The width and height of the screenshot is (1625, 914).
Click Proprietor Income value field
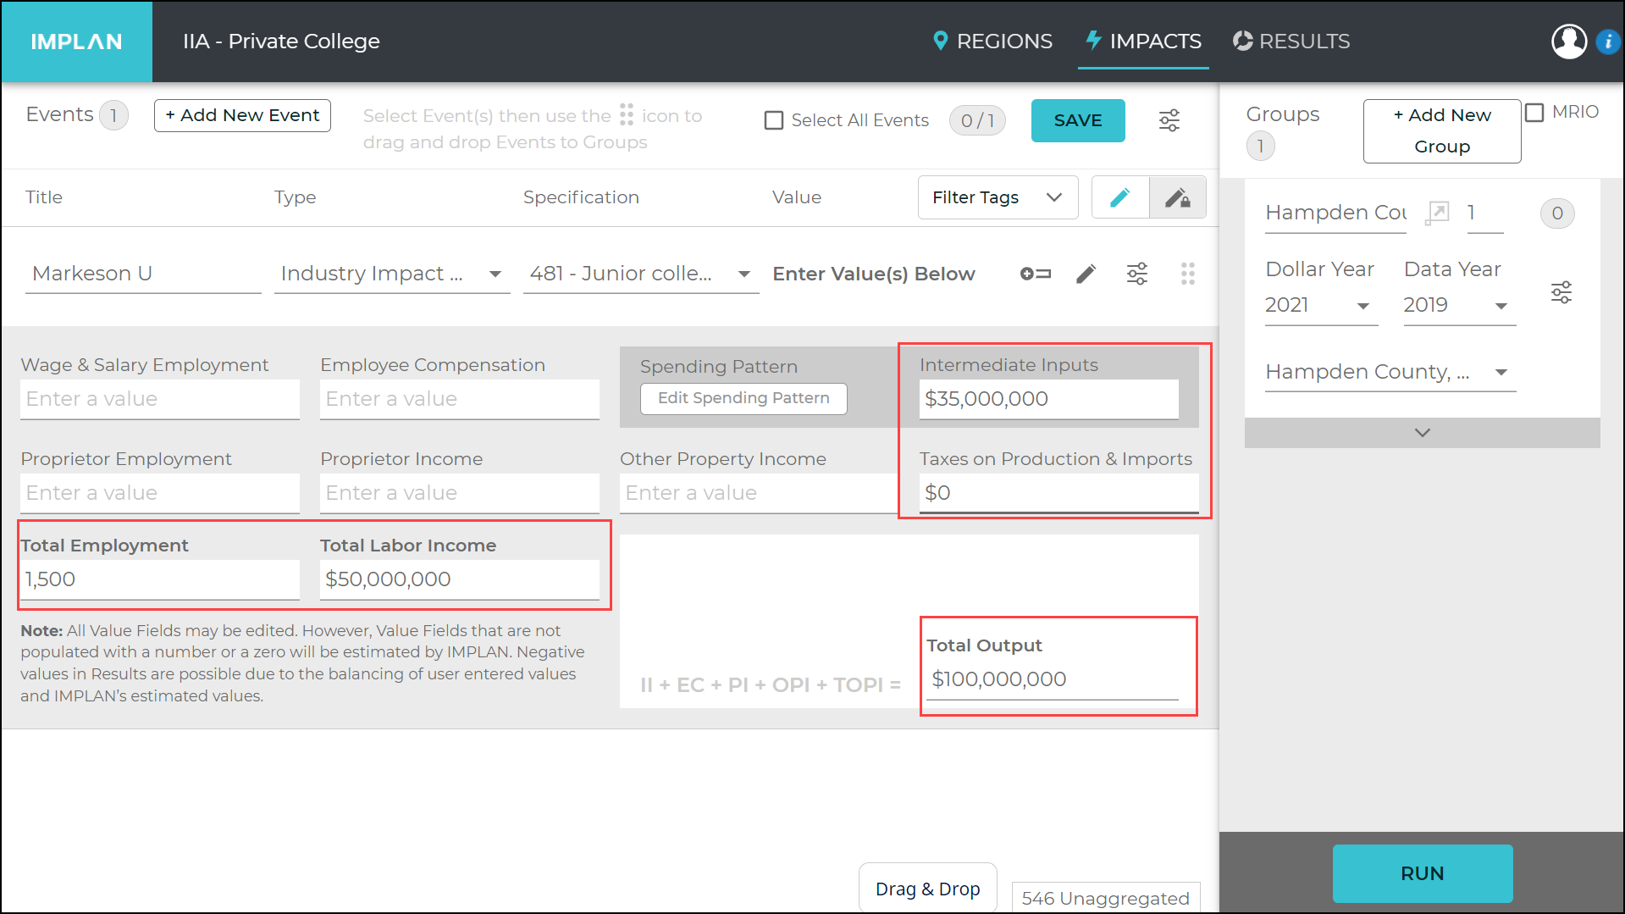pos(460,493)
